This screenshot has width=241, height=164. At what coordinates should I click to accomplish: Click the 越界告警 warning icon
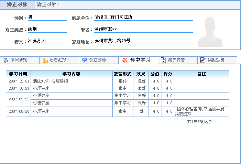coord(164,60)
